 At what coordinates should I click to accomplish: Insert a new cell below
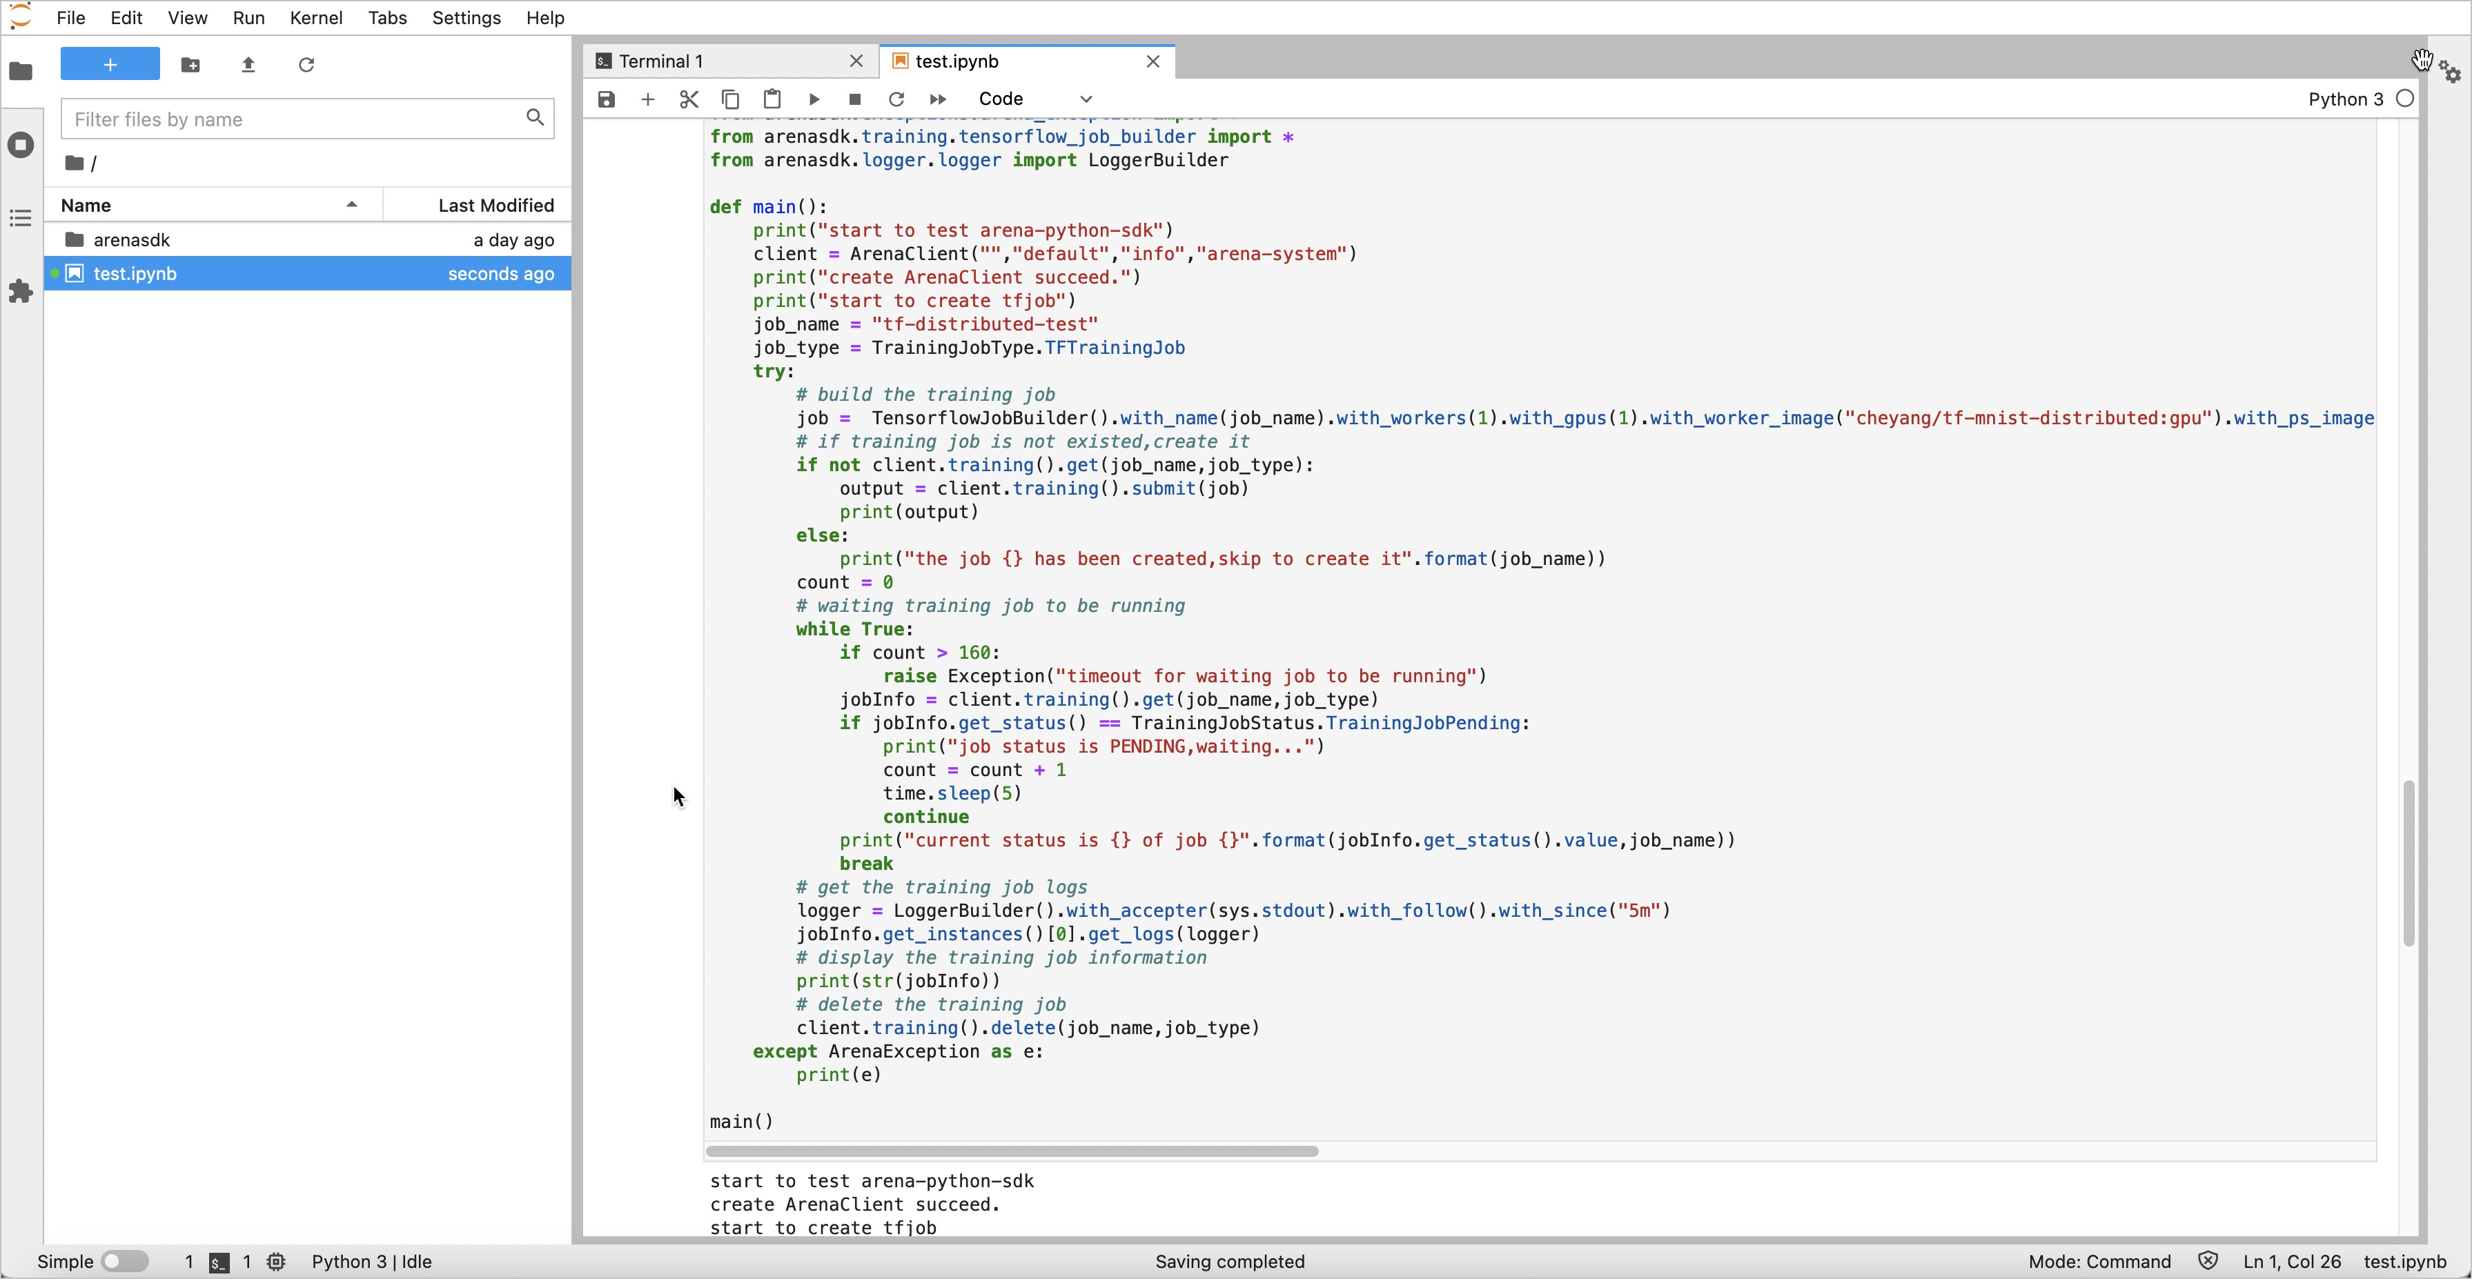[x=648, y=99]
